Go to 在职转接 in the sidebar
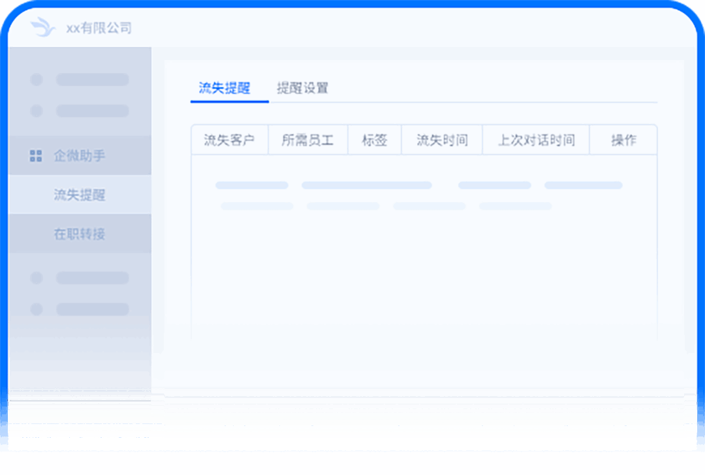The image size is (705, 475). pyautogui.click(x=80, y=234)
